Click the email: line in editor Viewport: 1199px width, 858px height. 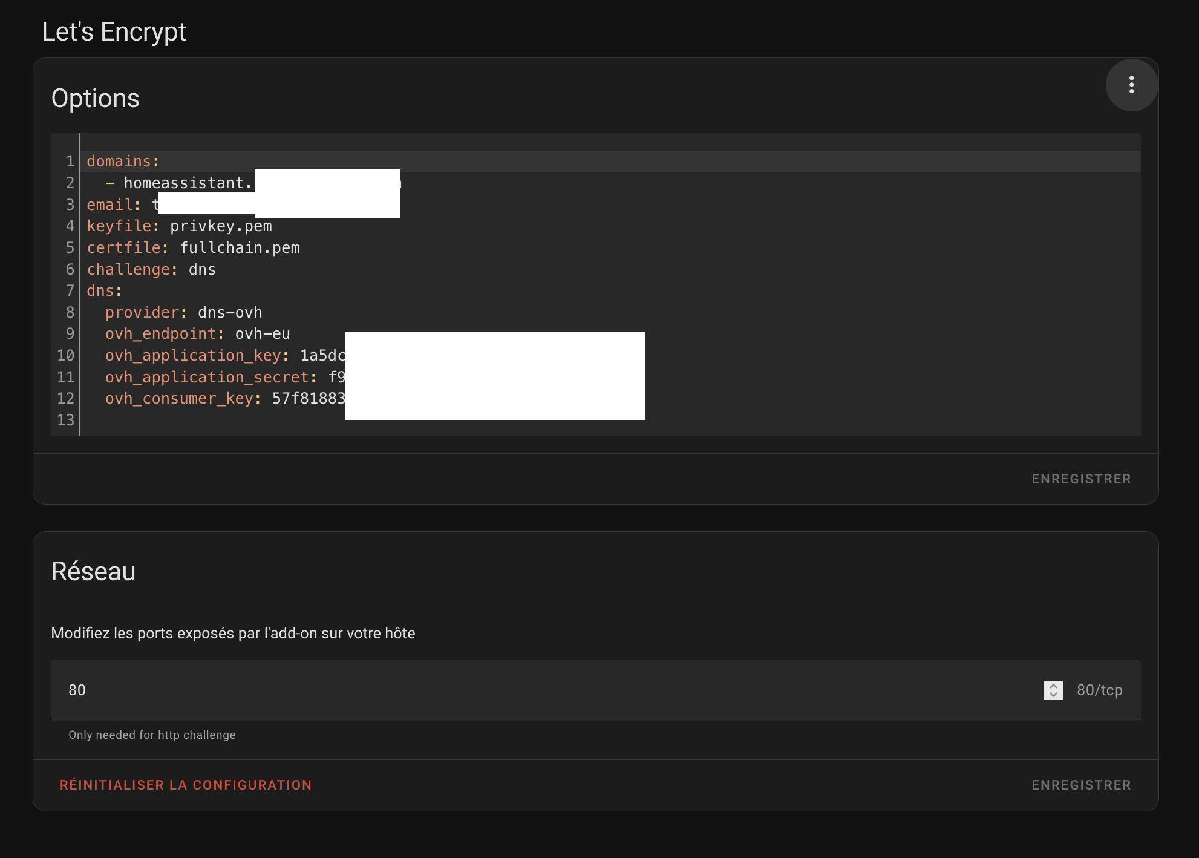pos(114,205)
